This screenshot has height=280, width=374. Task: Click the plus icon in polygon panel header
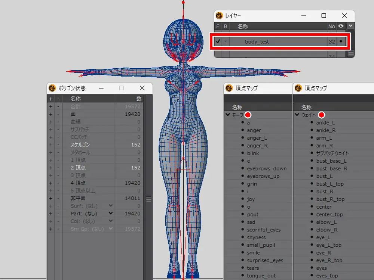coord(50,99)
